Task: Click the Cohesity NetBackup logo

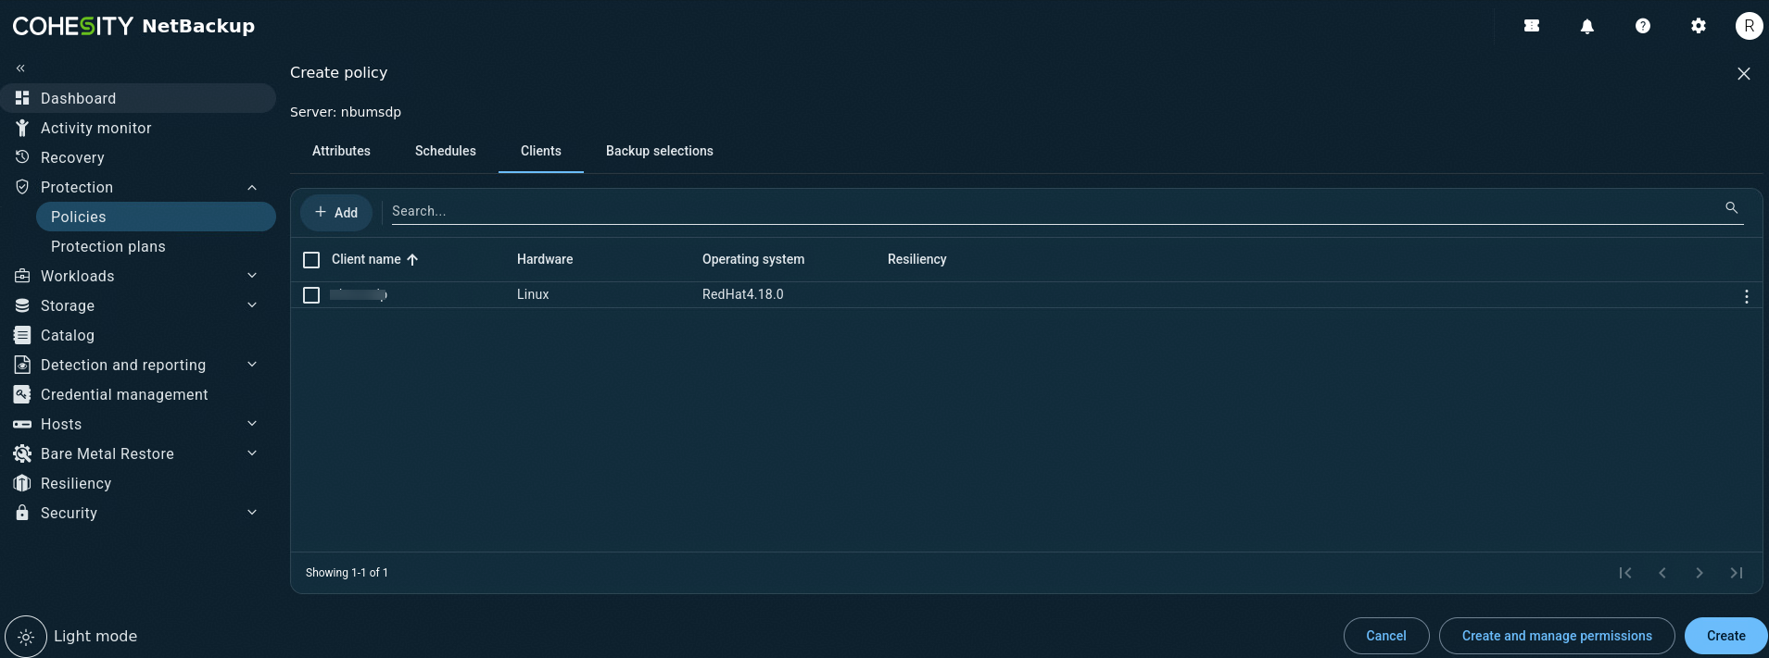Action: [133, 26]
